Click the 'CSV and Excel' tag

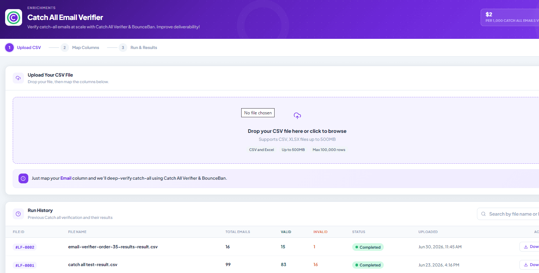(262, 150)
